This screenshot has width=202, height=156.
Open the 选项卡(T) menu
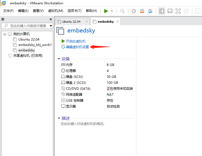[x=74, y=11]
